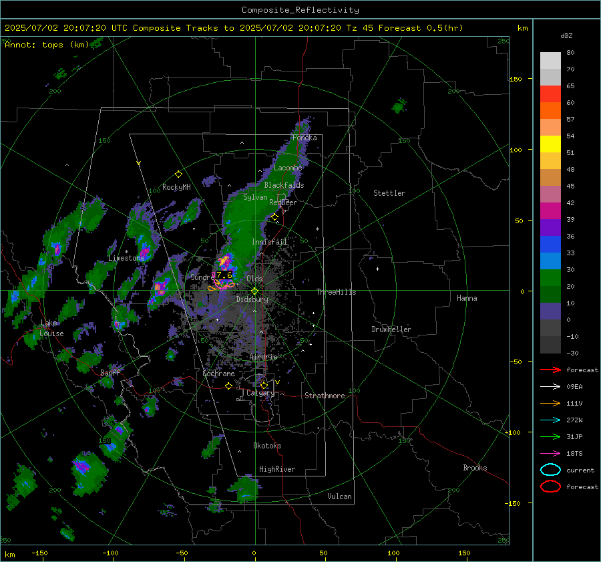Click the UTC Composite Tracks timestamp header
The width and height of the screenshot is (601, 562).
tap(234, 28)
